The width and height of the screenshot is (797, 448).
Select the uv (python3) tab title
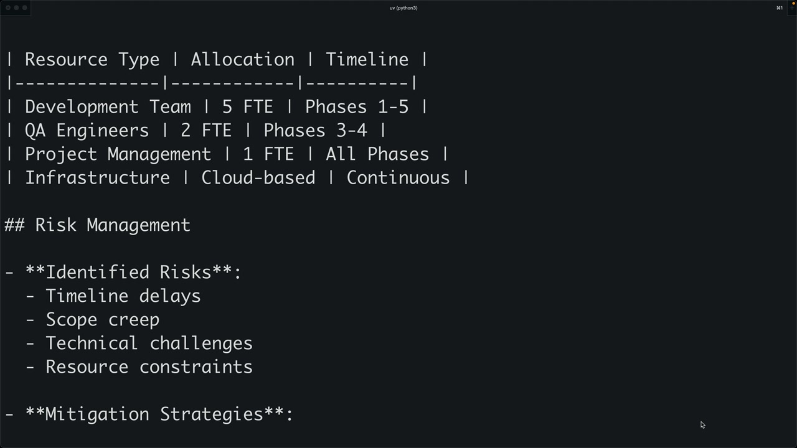[403, 8]
